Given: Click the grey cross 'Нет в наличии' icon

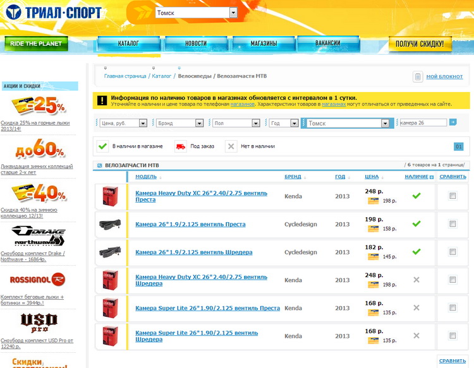Looking at the screenshot, I should 231,146.
